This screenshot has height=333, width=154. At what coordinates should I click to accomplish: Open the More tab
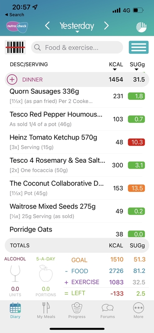point(139,310)
